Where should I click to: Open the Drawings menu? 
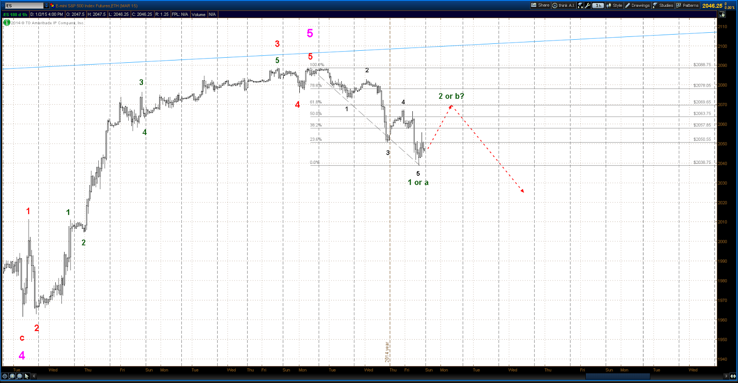(x=637, y=6)
